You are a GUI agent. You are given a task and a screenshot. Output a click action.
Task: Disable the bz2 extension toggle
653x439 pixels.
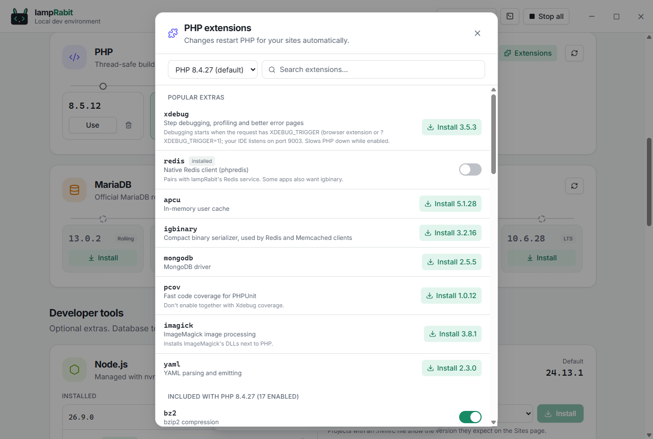470,417
